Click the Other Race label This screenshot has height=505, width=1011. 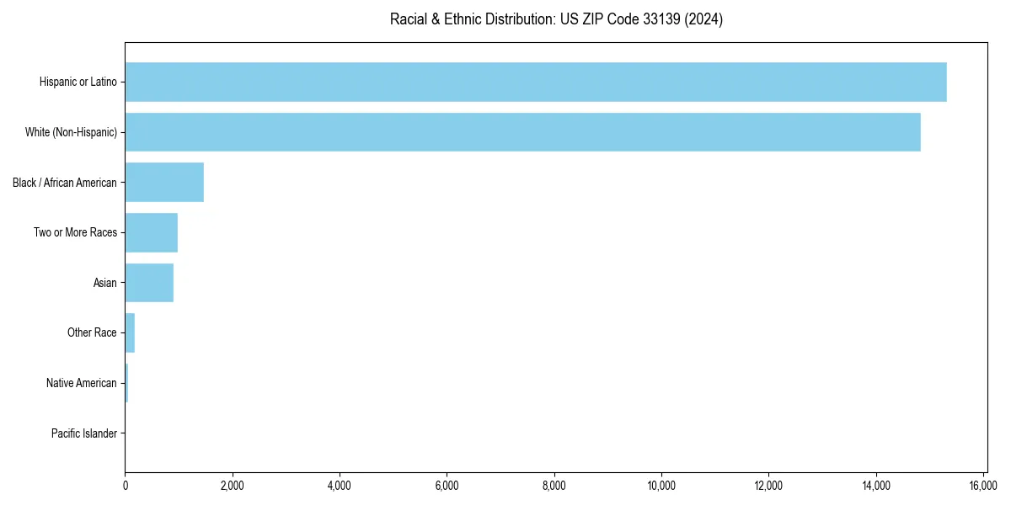[x=93, y=332]
